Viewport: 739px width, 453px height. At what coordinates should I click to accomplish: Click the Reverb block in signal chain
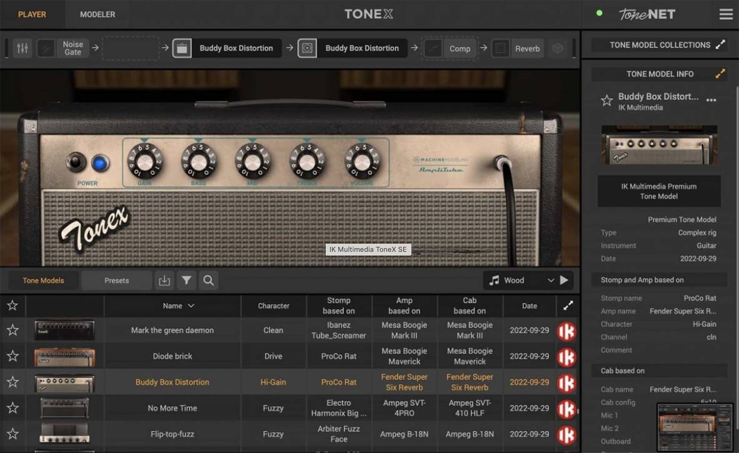pyautogui.click(x=527, y=48)
